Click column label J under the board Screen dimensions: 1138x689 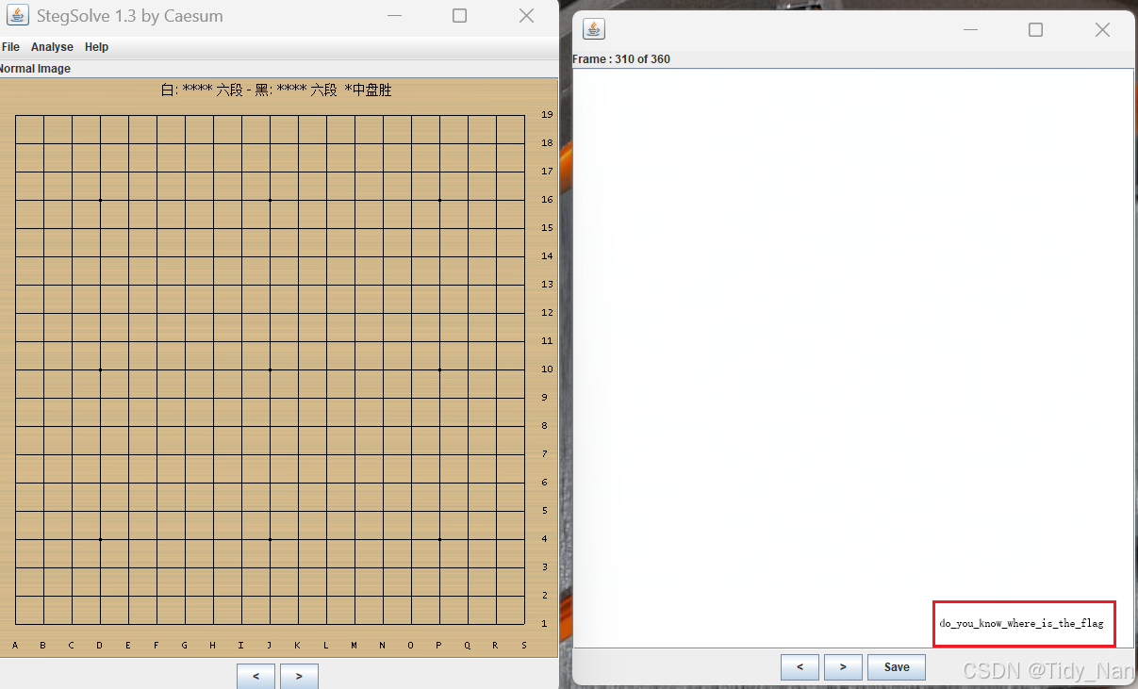coord(270,646)
